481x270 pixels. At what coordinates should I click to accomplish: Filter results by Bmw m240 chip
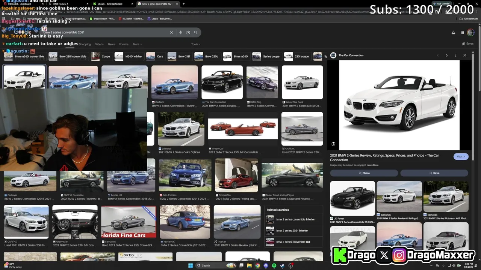236,56
